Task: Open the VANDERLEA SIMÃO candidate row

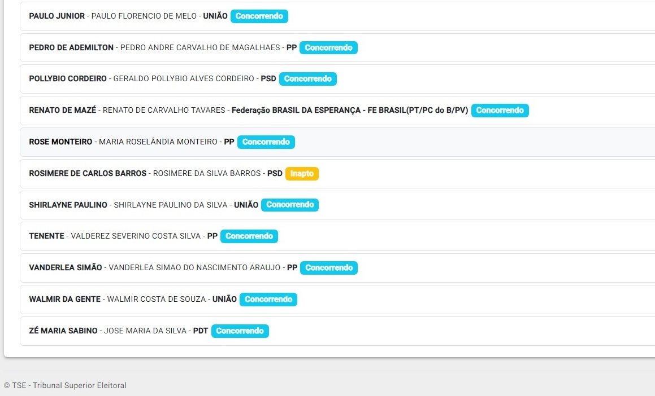Action: click(x=337, y=267)
